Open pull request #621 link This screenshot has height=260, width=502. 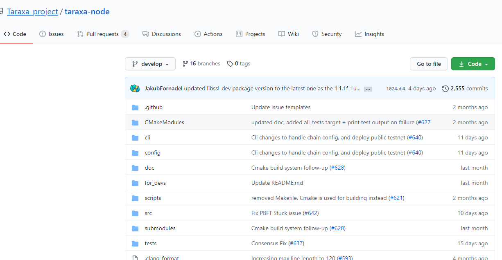396,198
